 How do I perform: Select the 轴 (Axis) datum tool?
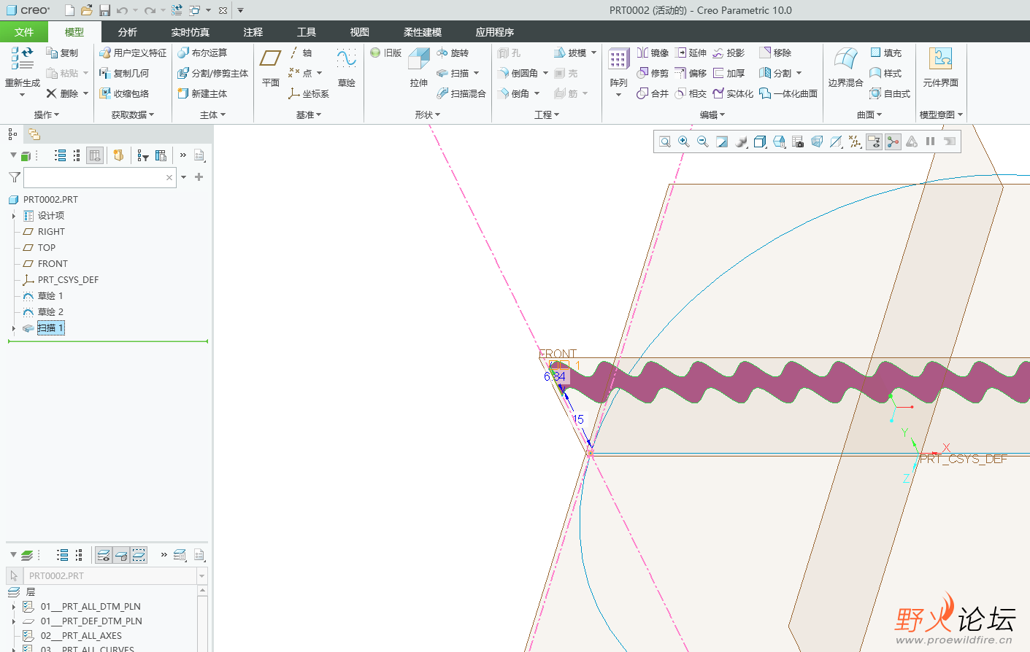click(300, 53)
